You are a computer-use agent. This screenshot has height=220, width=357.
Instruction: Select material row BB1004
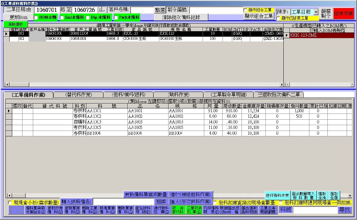(179, 133)
